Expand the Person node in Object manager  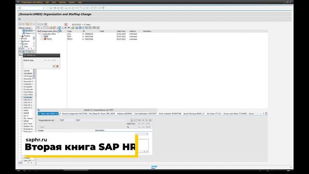coord(20,41)
